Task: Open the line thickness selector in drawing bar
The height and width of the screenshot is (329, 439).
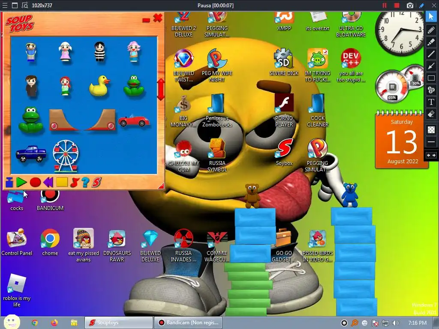Action: click(x=431, y=142)
